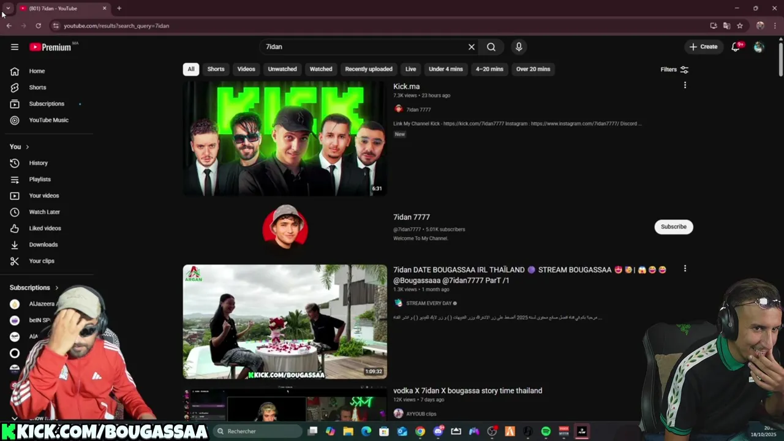The width and height of the screenshot is (784, 441).
Task: Open the notifications bell
Action: pyautogui.click(x=736, y=47)
